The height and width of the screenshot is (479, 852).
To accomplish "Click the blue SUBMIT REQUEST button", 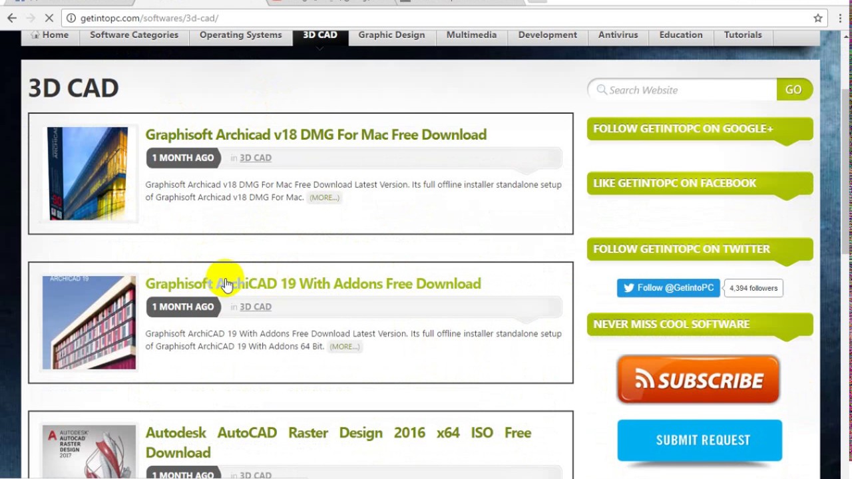I will tap(700, 440).
